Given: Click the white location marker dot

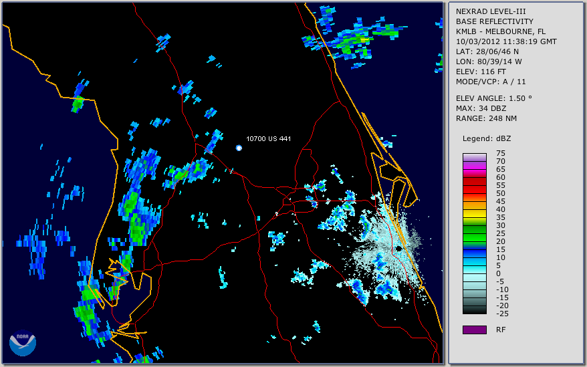Looking at the screenshot, I should pyautogui.click(x=239, y=148).
